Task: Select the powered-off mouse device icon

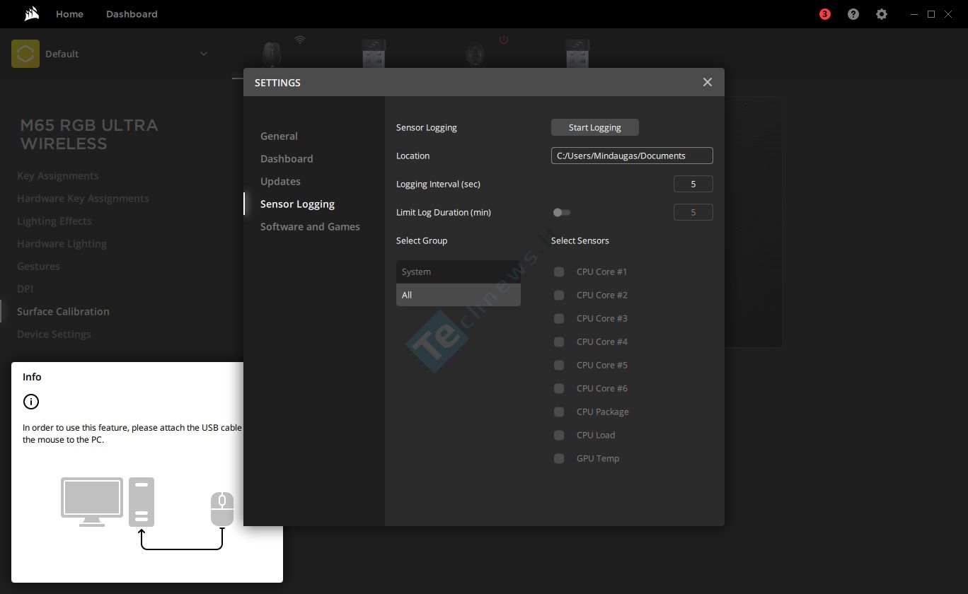Action: [475, 54]
